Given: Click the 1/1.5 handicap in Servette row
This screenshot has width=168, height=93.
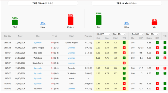Looking at the screenshot, I should (x=141, y=68).
